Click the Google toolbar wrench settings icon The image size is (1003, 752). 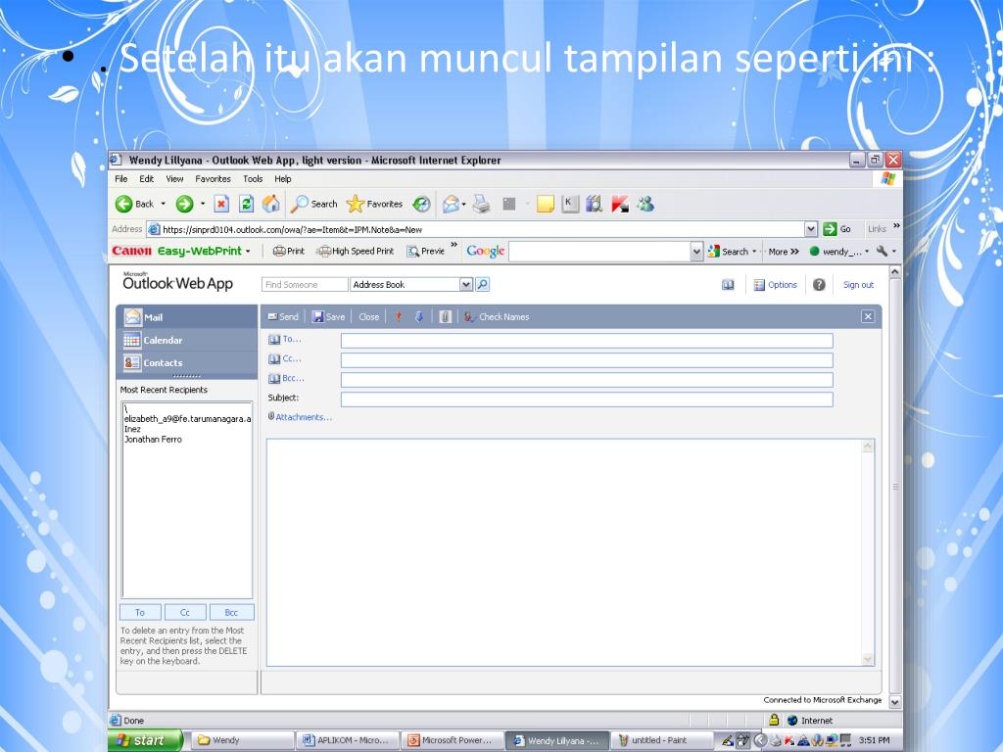click(882, 252)
